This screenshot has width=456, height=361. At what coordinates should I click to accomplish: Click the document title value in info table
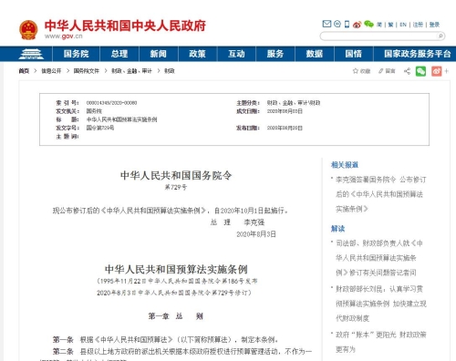pos(121,119)
